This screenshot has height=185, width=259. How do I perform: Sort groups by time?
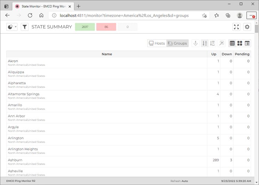[213, 43]
